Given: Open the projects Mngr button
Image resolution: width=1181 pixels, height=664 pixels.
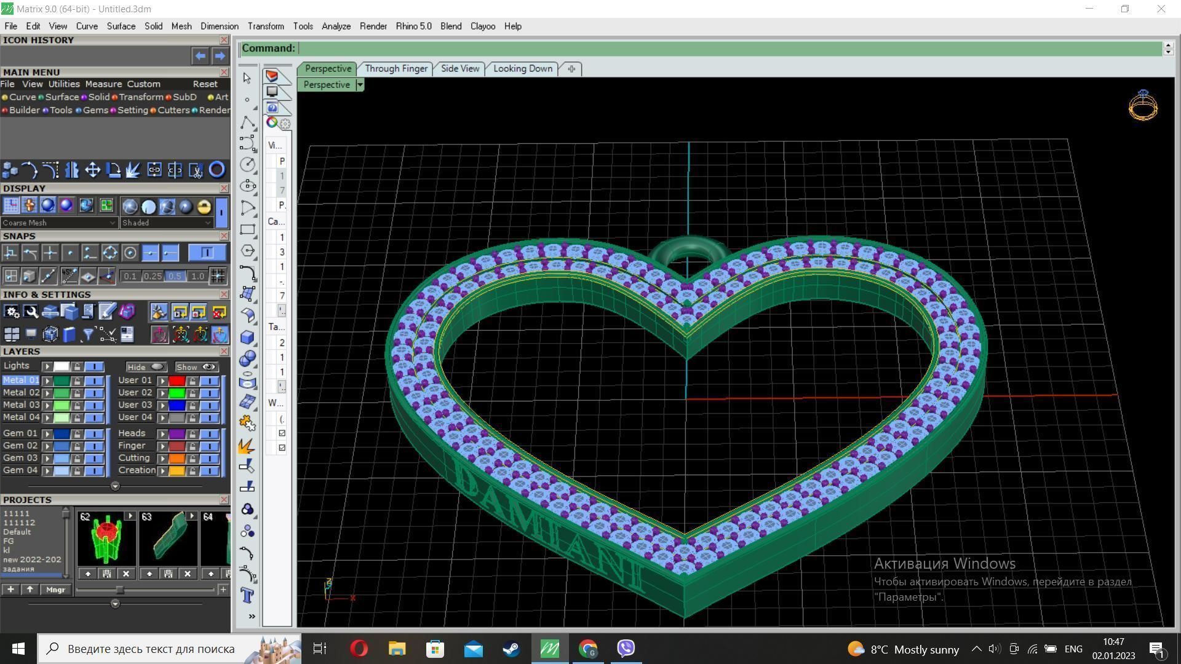Looking at the screenshot, I should pos(55,590).
